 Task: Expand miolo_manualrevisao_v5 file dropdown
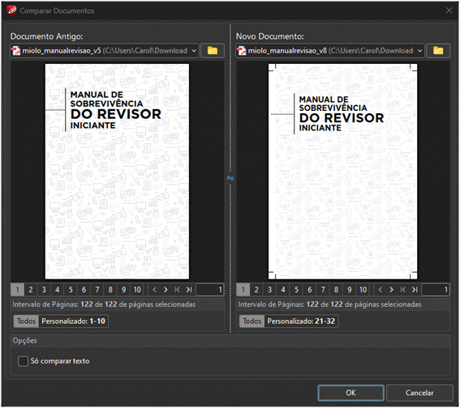pos(194,51)
